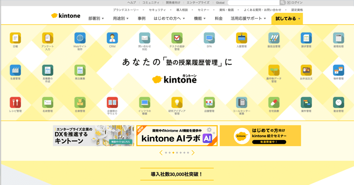
Task: Click the エンタープライズ top bar link
Action: (198, 3)
